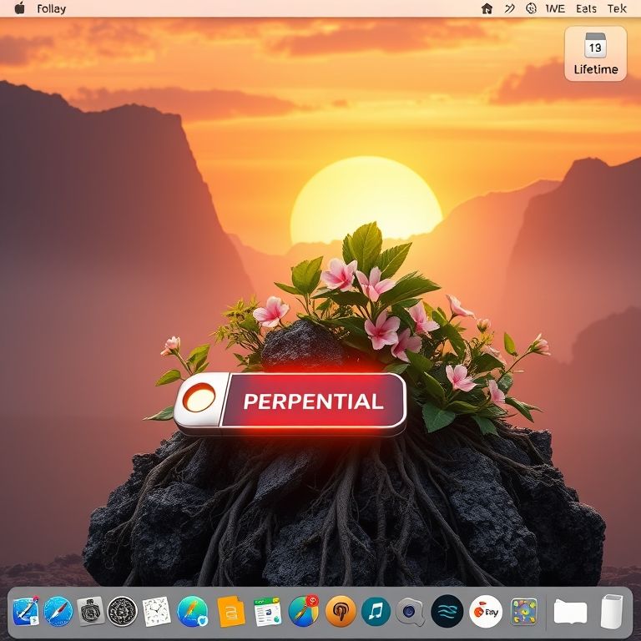Screen dimensions: 641x641
Task: Launch the Music app from the dock
Action: click(x=376, y=612)
